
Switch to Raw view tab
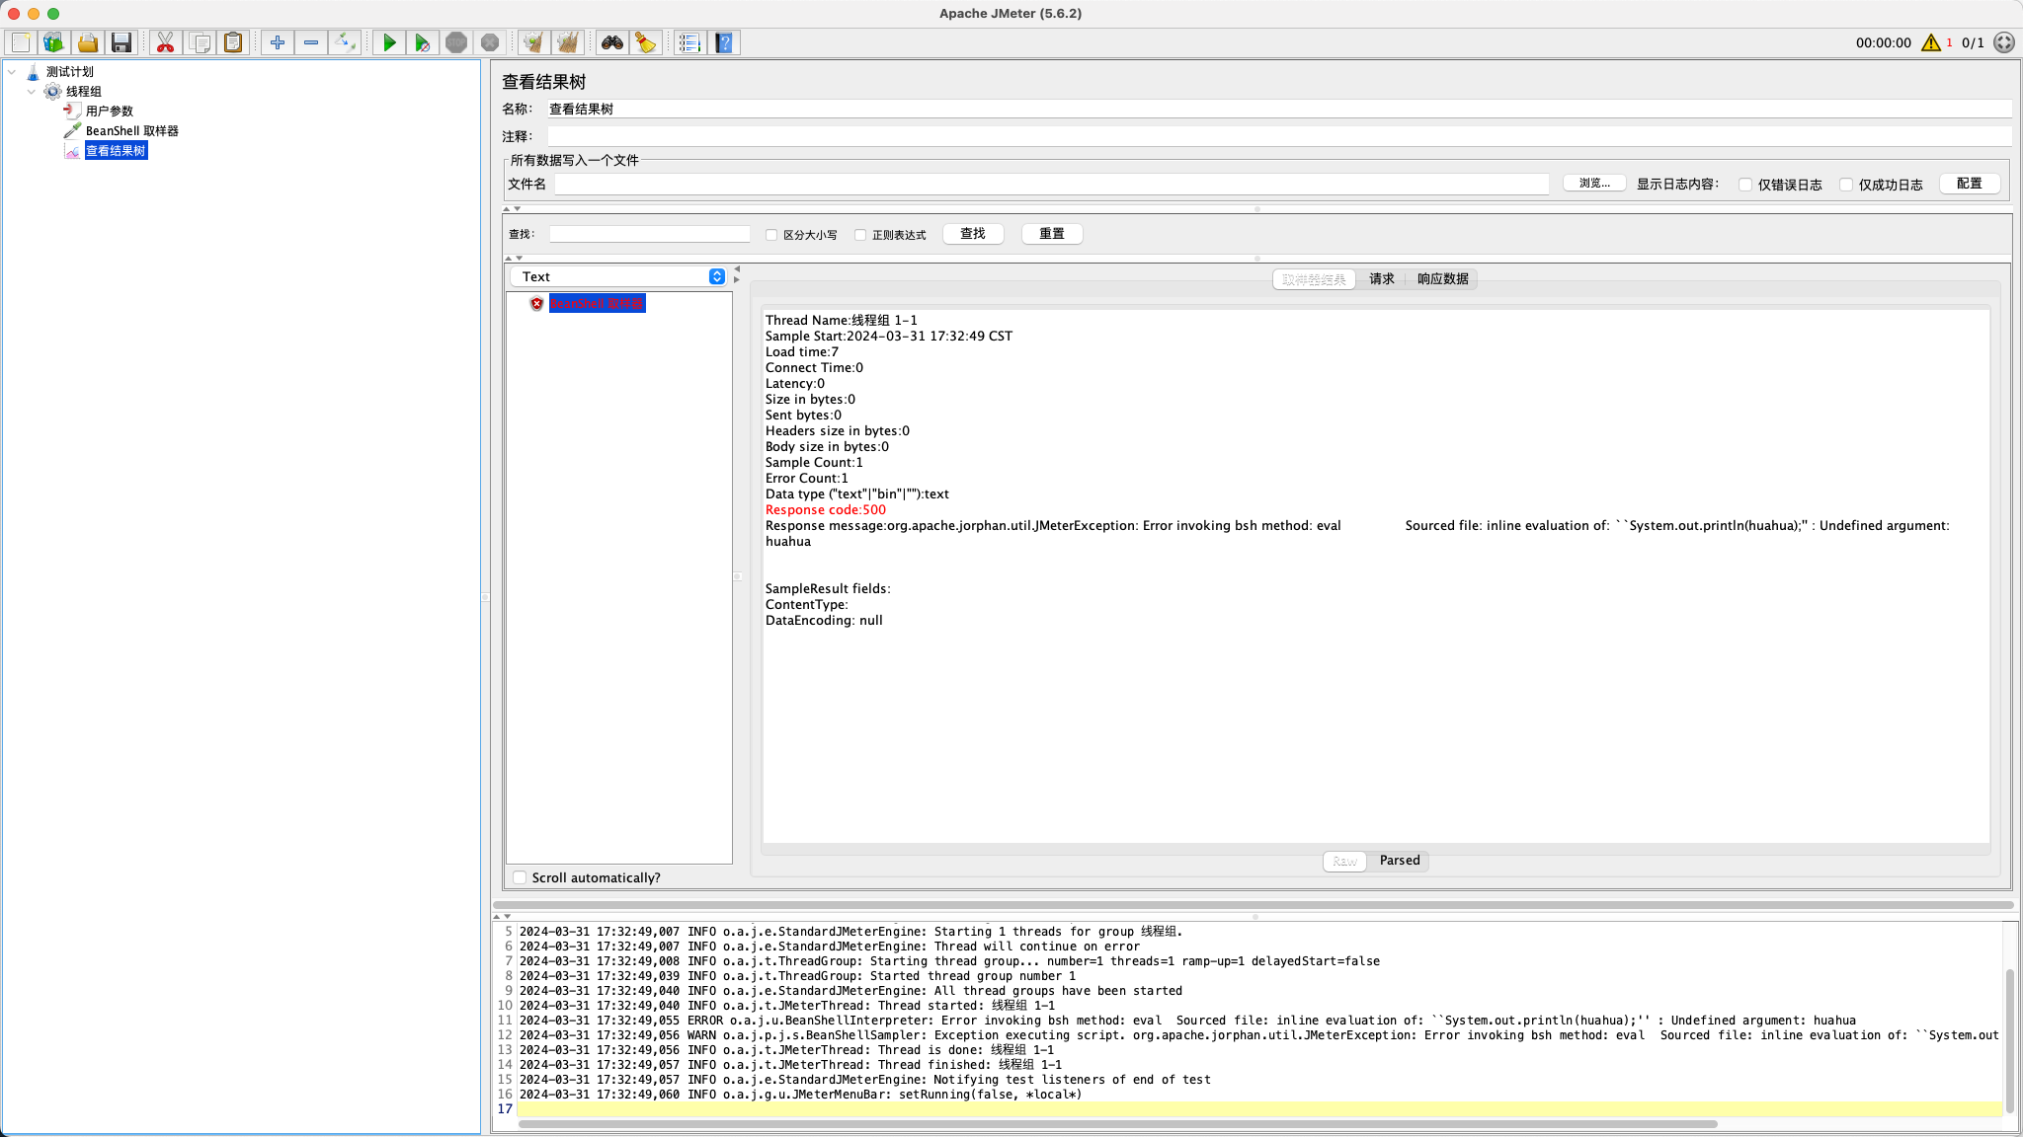(x=1344, y=861)
